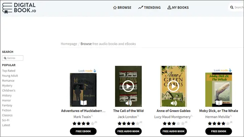Click search icon next to Herman Melville

[x=231, y=116]
